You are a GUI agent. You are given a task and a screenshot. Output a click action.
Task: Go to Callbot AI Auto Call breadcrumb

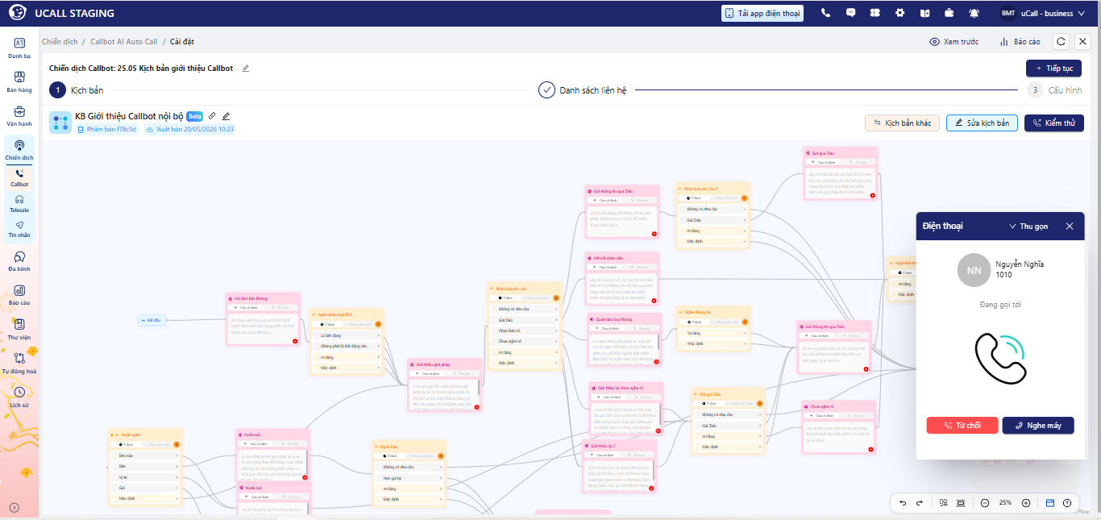click(x=124, y=41)
